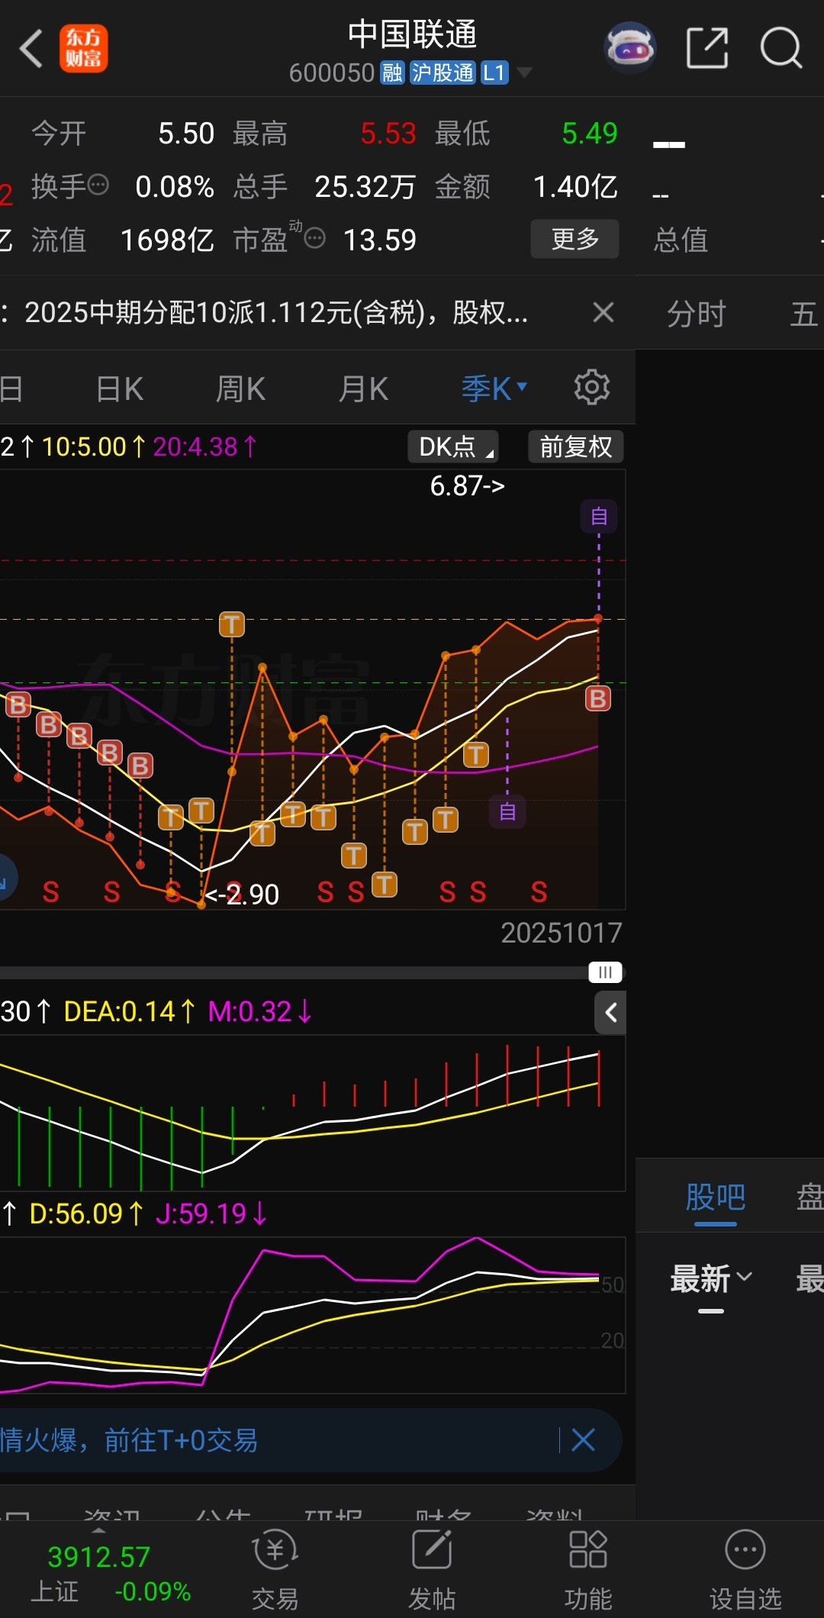
Task: Tap the 流值 1698亿 value
Action: click(x=167, y=240)
